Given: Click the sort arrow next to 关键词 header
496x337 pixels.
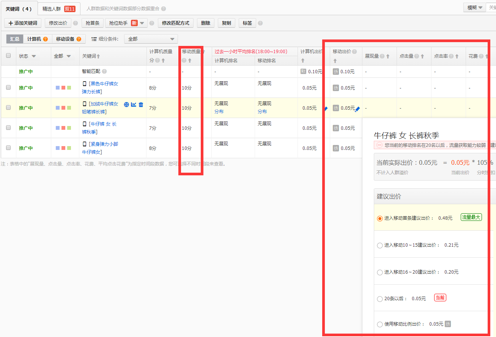Looking at the screenshot, I should pos(98,57).
